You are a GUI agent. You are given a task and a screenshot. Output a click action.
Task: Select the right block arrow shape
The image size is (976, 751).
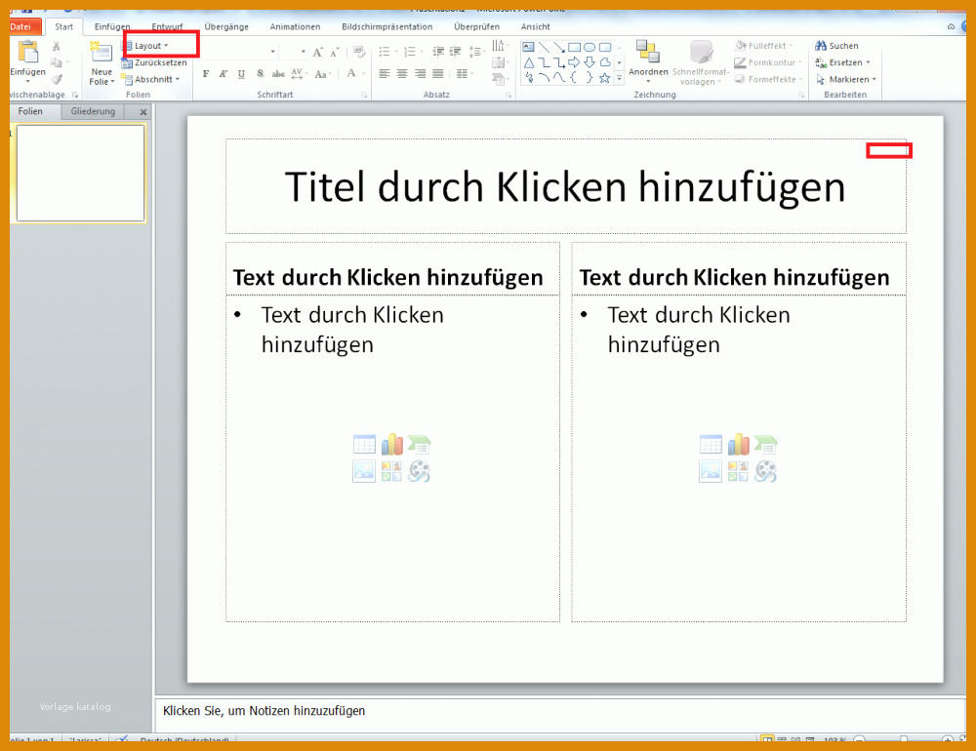[574, 62]
